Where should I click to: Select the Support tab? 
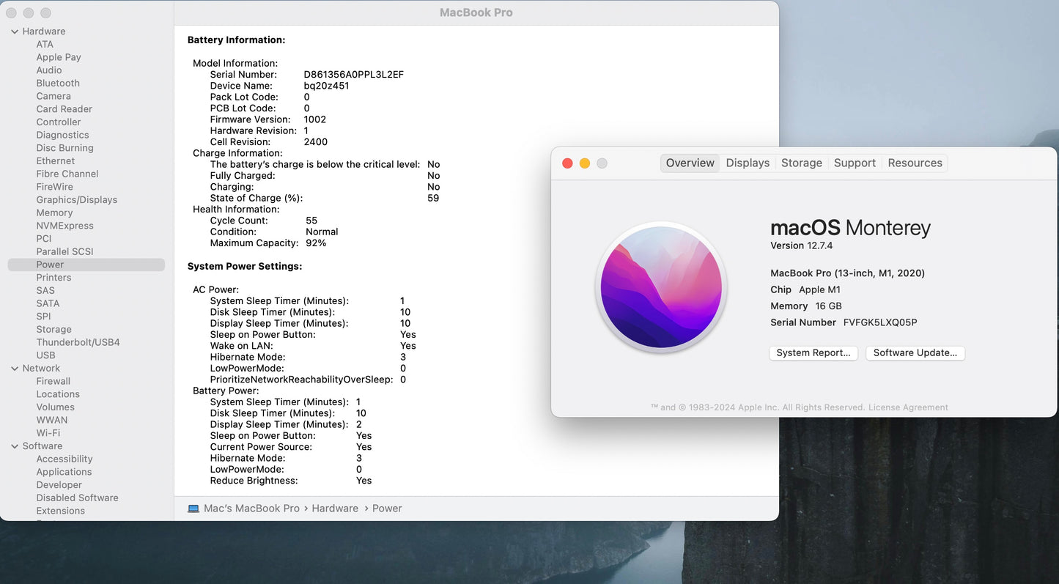point(855,163)
